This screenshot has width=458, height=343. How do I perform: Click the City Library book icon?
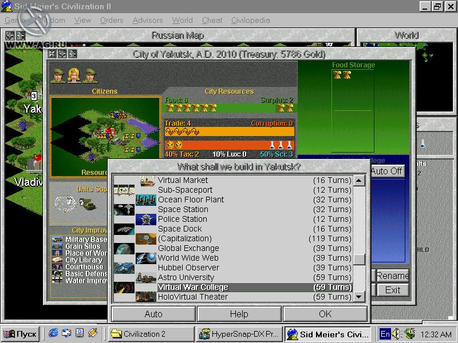57,260
